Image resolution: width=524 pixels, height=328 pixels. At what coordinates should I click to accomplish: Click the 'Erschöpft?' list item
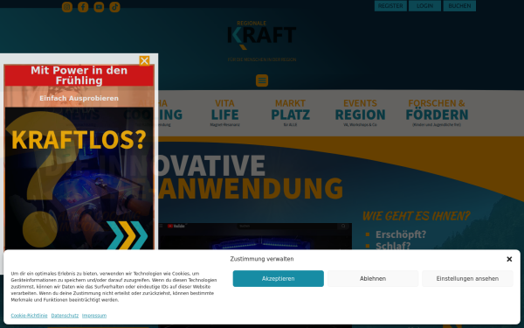pyautogui.click(x=401, y=234)
